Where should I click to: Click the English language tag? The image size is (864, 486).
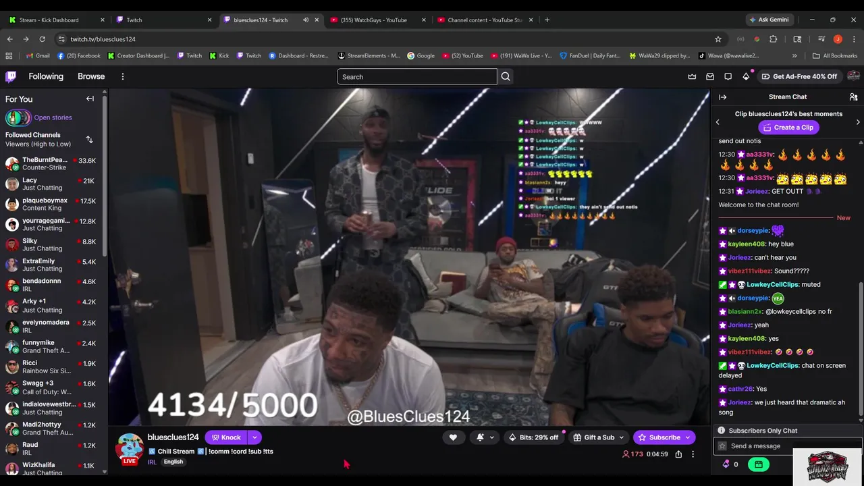(x=173, y=462)
